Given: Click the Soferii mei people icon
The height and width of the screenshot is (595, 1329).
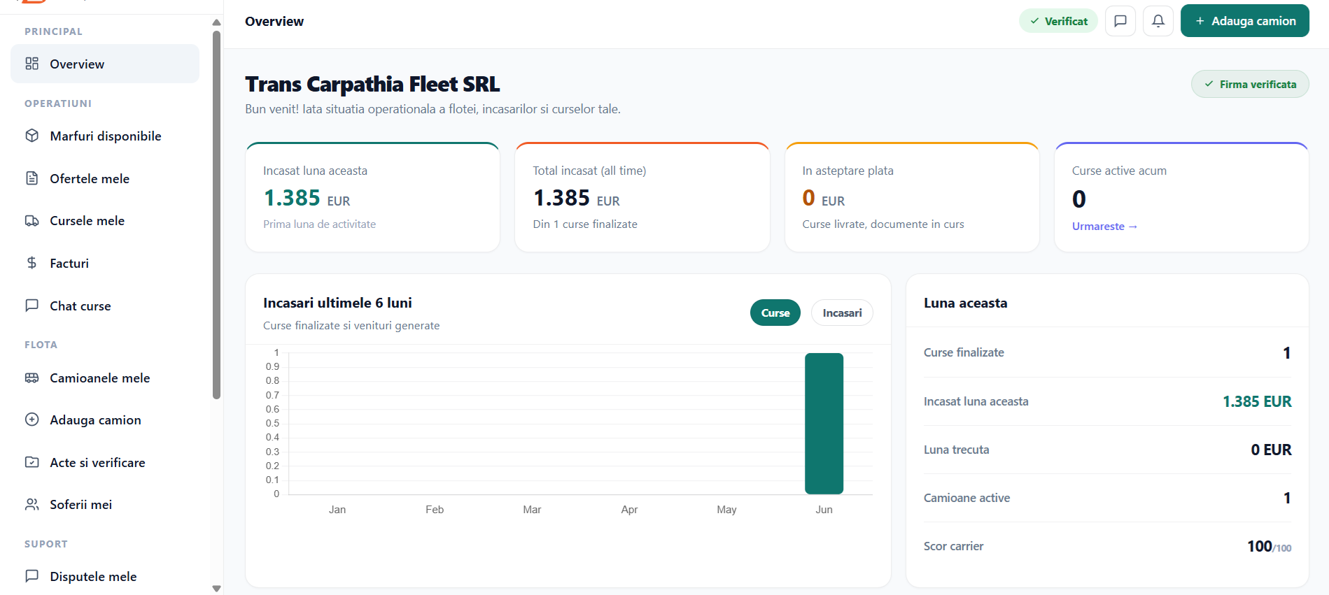Looking at the screenshot, I should click(x=31, y=504).
